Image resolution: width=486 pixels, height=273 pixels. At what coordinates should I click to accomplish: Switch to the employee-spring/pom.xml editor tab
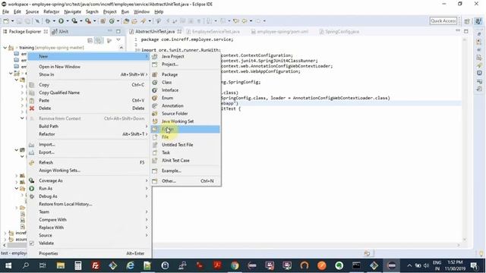tap(279, 32)
